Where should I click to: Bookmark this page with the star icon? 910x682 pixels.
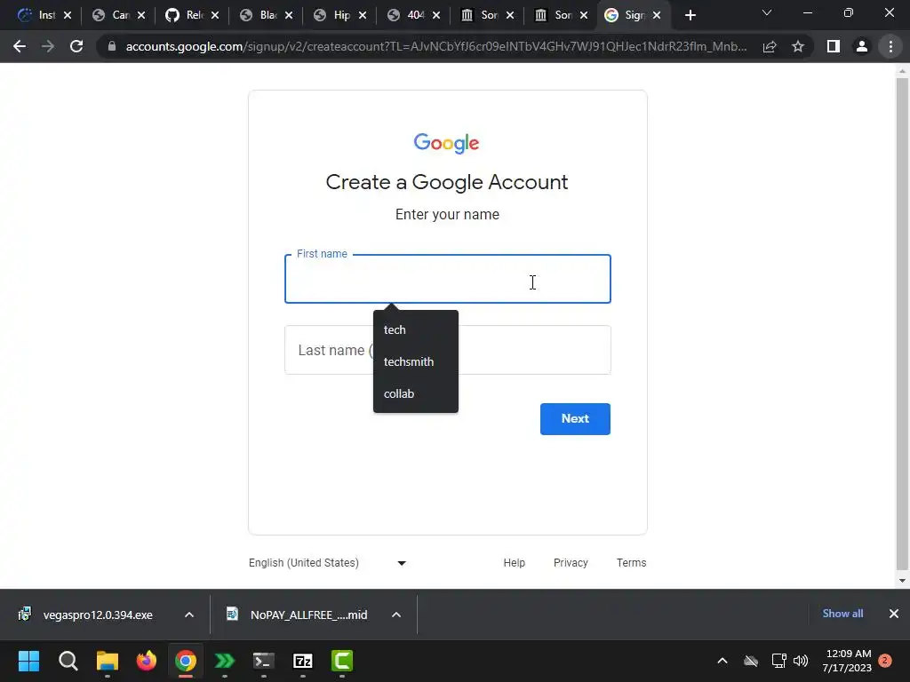[798, 46]
